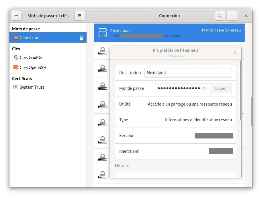Click the Utilité value text about network share
262x198 pixels.
tap(190, 104)
